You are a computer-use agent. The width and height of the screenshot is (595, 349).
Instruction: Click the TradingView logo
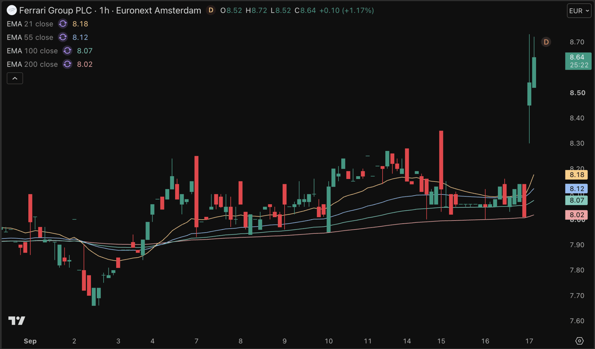pos(17,321)
